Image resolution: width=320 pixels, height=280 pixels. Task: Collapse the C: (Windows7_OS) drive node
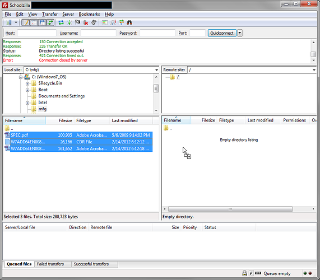(21, 77)
